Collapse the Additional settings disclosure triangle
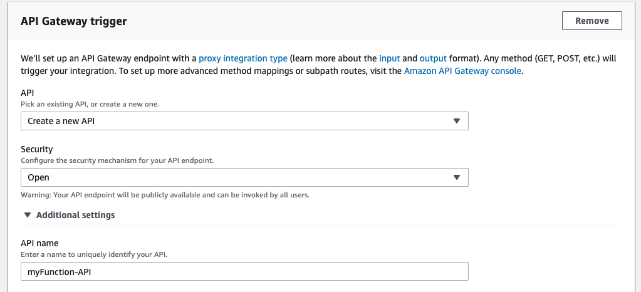 (x=27, y=215)
